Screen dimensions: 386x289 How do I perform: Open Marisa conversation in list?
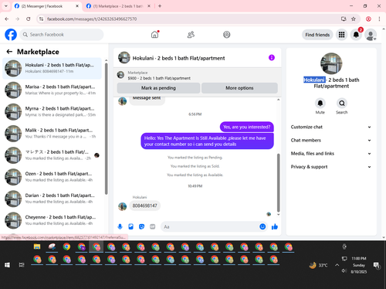pyautogui.click(x=52, y=90)
